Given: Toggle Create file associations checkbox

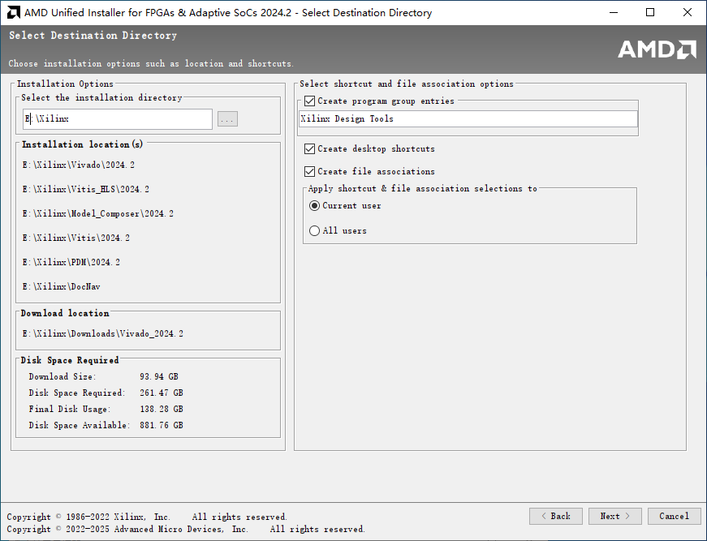Looking at the screenshot, I should 309,171.
